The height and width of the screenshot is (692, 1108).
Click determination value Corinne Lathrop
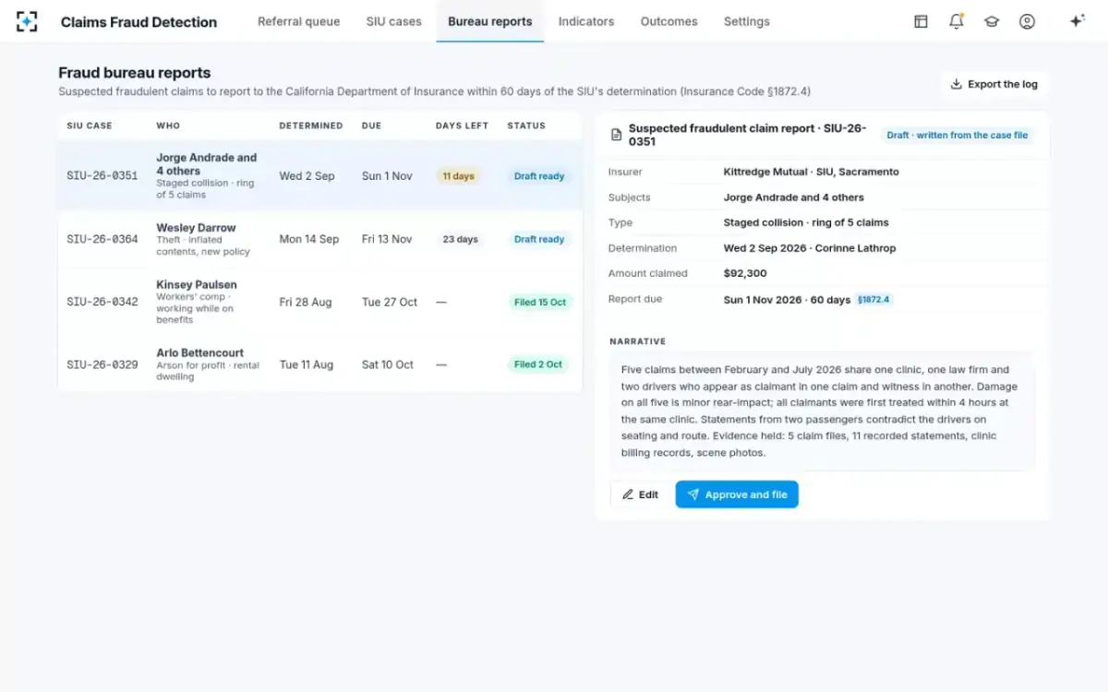810,248
